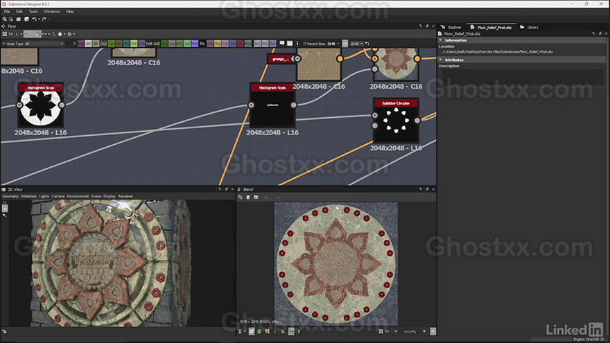
Task: Click the save-all disks icon in main toolbar
Action: click(x=26, y=19)
